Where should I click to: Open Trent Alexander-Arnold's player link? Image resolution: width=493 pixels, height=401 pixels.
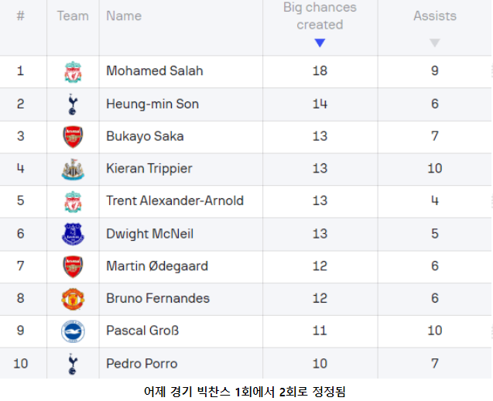pyautogui.click(x=175, y=201)
